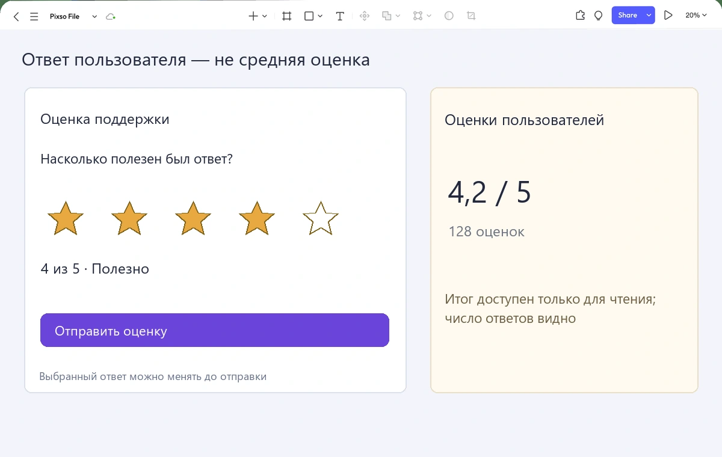Click the Pixso File title
722x457 pixels.
[x=64, y=17]
